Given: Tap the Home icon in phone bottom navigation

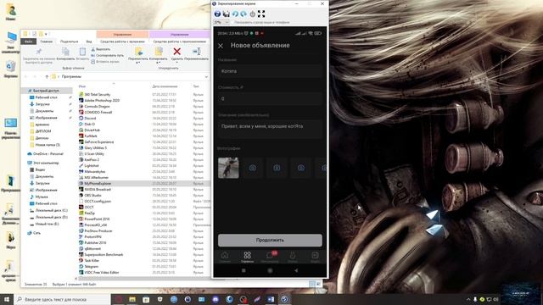Looking at the screenshot, I should click(x=225, y=256).
